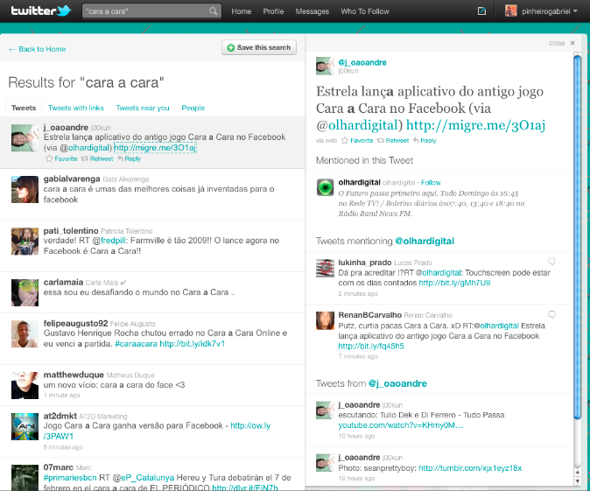Open bit.ly/gMh7U9 link
Image resolution: width=590 pixels, height=491 pixels.
pyautogui.click(x=454, y=283)
